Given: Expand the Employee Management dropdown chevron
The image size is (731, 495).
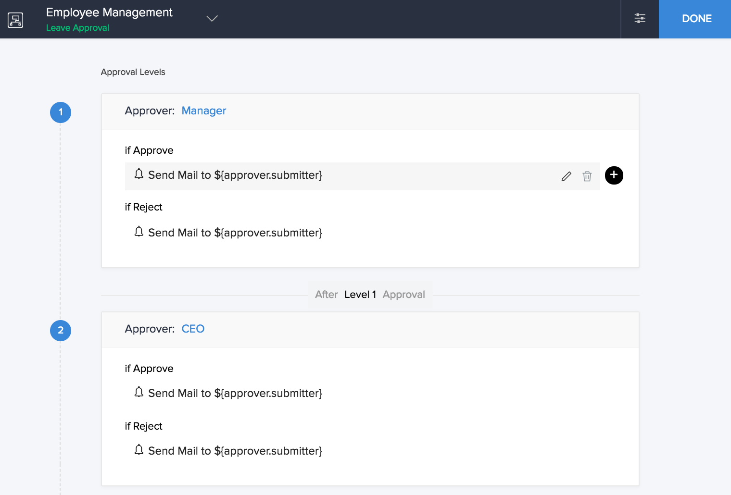Looking at the screenshot, I should [212, 18].
